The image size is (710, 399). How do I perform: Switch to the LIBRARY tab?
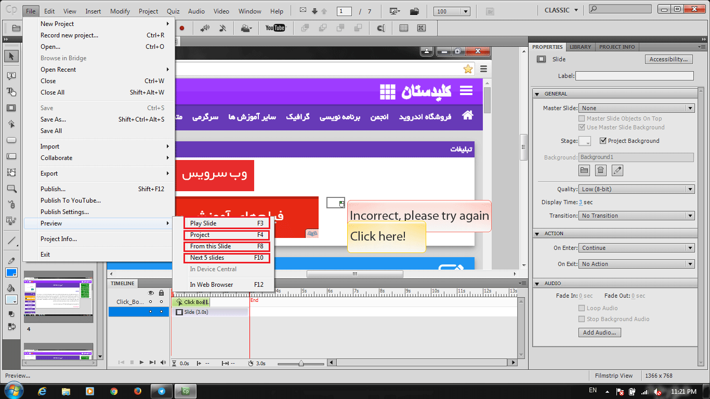coord(580,47)
